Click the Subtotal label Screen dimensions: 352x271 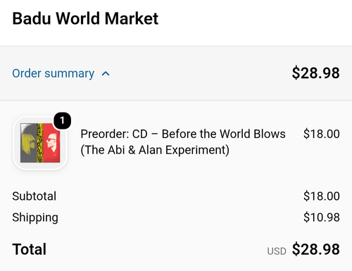(34, 196)
